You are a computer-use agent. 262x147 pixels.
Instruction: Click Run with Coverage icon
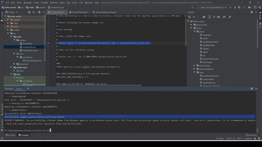[239, 7]
